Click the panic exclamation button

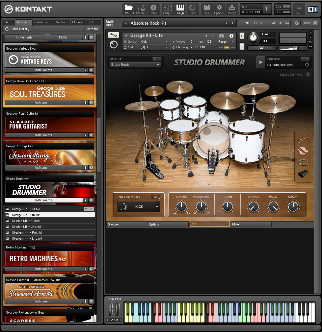[266, 9]
